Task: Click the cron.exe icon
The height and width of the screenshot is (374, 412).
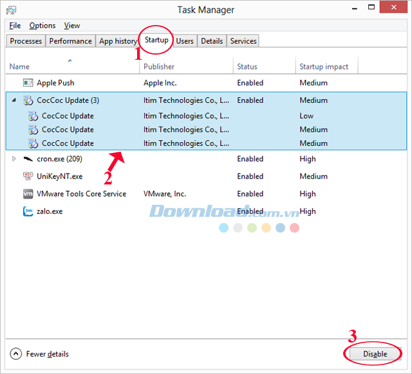Action: click(28, 159)
